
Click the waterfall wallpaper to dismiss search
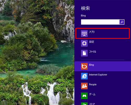(37, 52)
